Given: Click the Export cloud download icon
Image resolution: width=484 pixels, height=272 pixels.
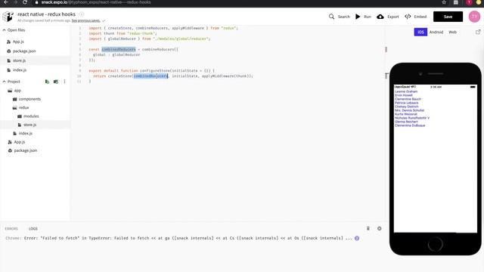Looking at the screenshot, I should point(380,17).
